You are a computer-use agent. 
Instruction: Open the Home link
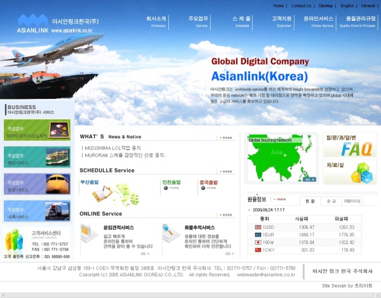pos(279,6)
